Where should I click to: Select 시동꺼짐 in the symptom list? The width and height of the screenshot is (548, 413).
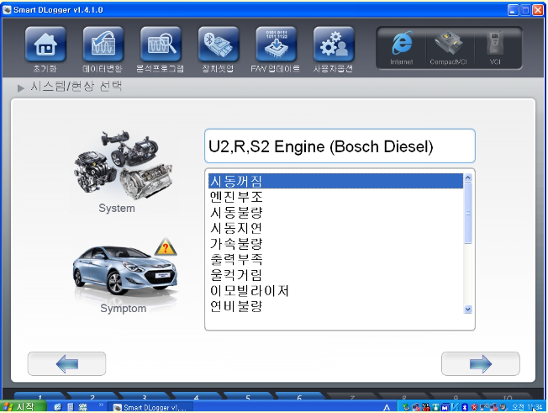click(335, 181)
